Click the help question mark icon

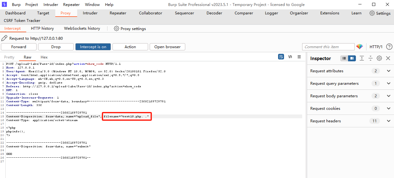click(x=389, y=47)
